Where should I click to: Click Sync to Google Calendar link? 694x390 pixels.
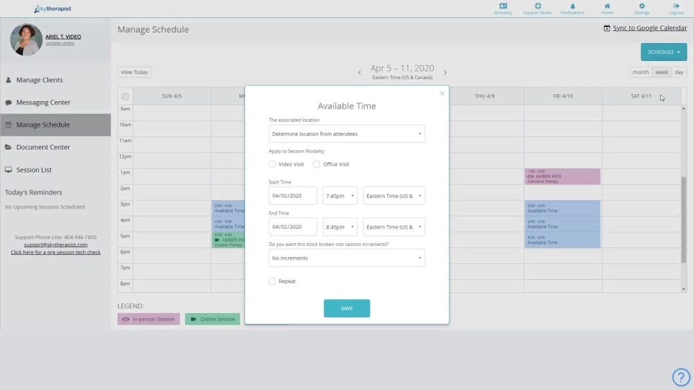[650, 28]
